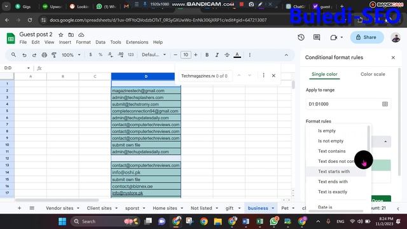View cloud document status
The width and height of the screenshot is (407, 229).
tap(81, 35)
